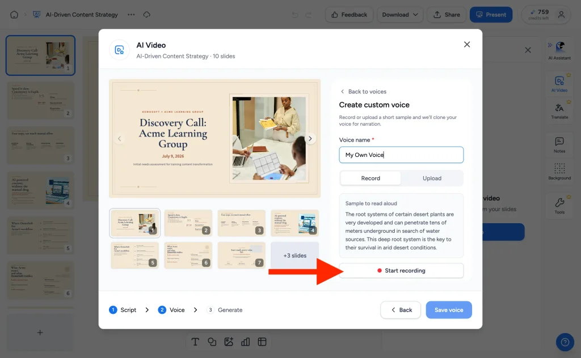Select slide 2 in left slide panel
This screenshot has width=581, height=358.
click(40, 100)
